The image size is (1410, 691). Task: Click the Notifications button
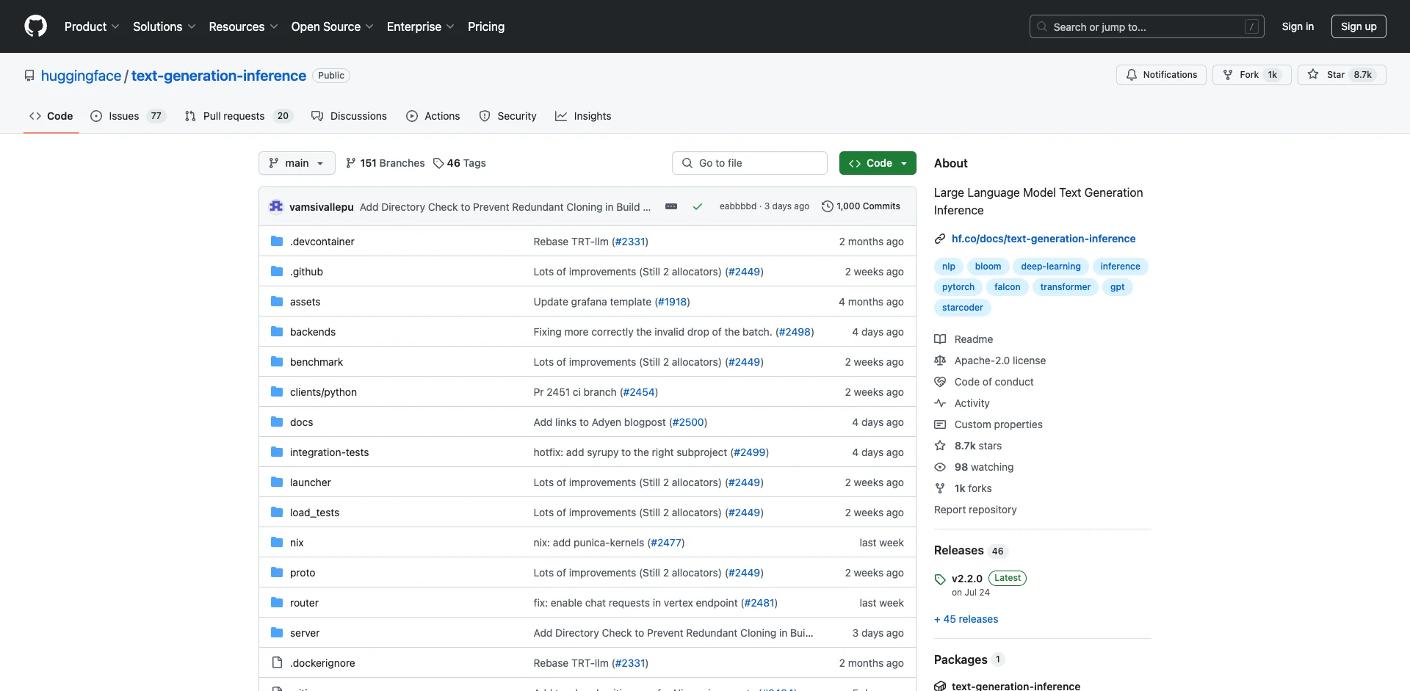coord(1161,75)
